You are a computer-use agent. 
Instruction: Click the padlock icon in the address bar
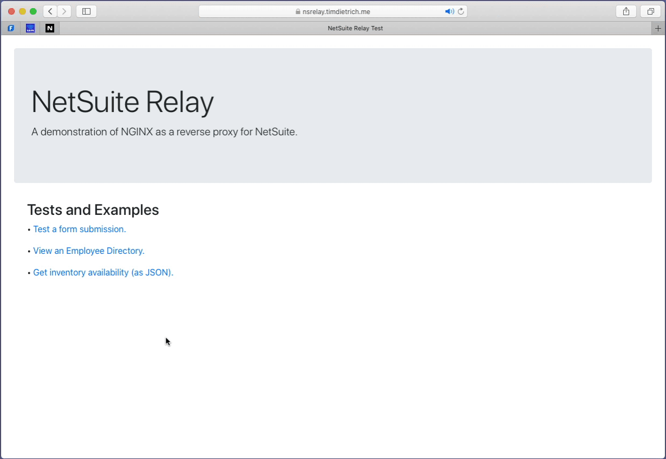tap(298, 11)
